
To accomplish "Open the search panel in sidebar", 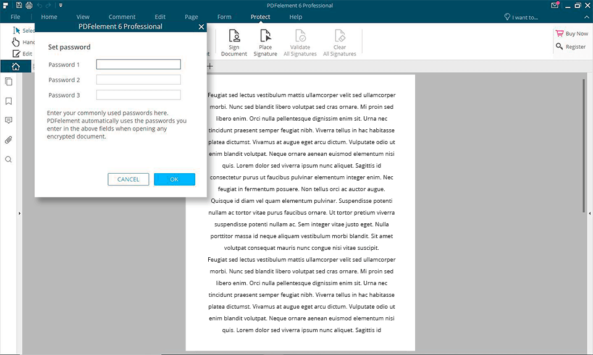I will (8, 160).
